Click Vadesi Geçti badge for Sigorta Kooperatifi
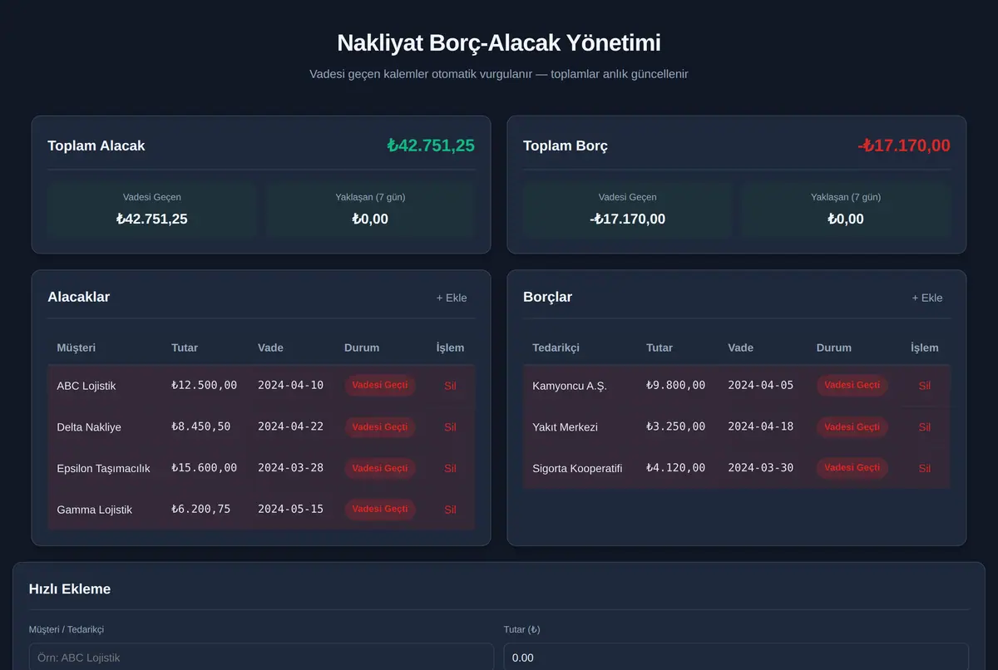Viewport: 998px width, 670px height. [x=852, y=468]
